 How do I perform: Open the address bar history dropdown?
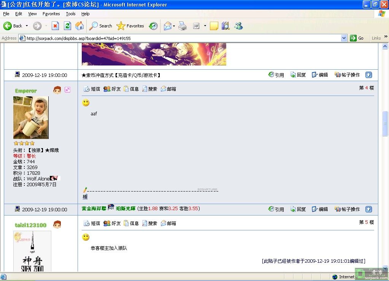(x=344, y=38)
